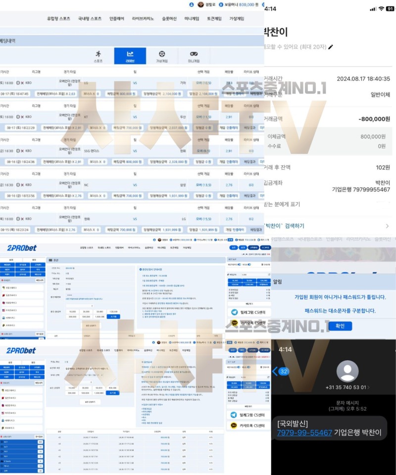Toggle second BET SLIP switch on 충전 page

[x=249, y=367]
